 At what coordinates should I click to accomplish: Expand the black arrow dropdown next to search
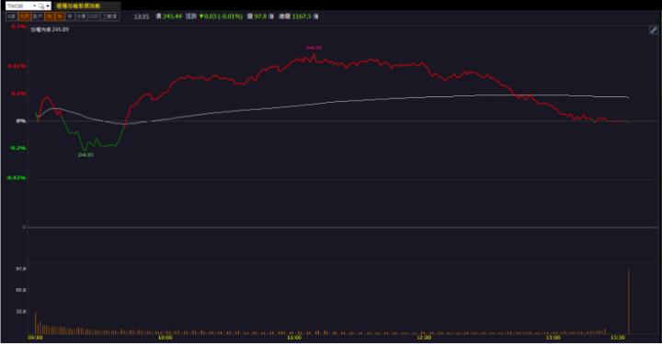tap(48, 6)
